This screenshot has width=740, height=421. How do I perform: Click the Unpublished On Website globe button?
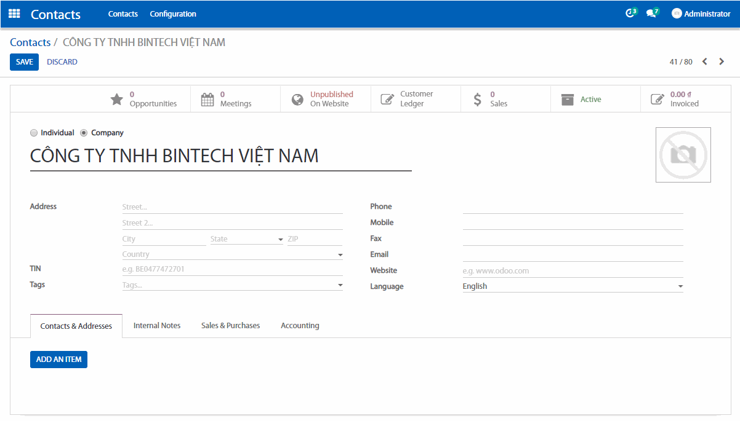pyautogui.click(x=325, y=99)
